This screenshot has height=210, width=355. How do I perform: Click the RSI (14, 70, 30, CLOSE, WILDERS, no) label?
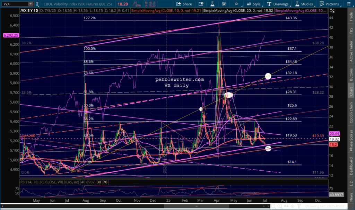pos(50,182)
